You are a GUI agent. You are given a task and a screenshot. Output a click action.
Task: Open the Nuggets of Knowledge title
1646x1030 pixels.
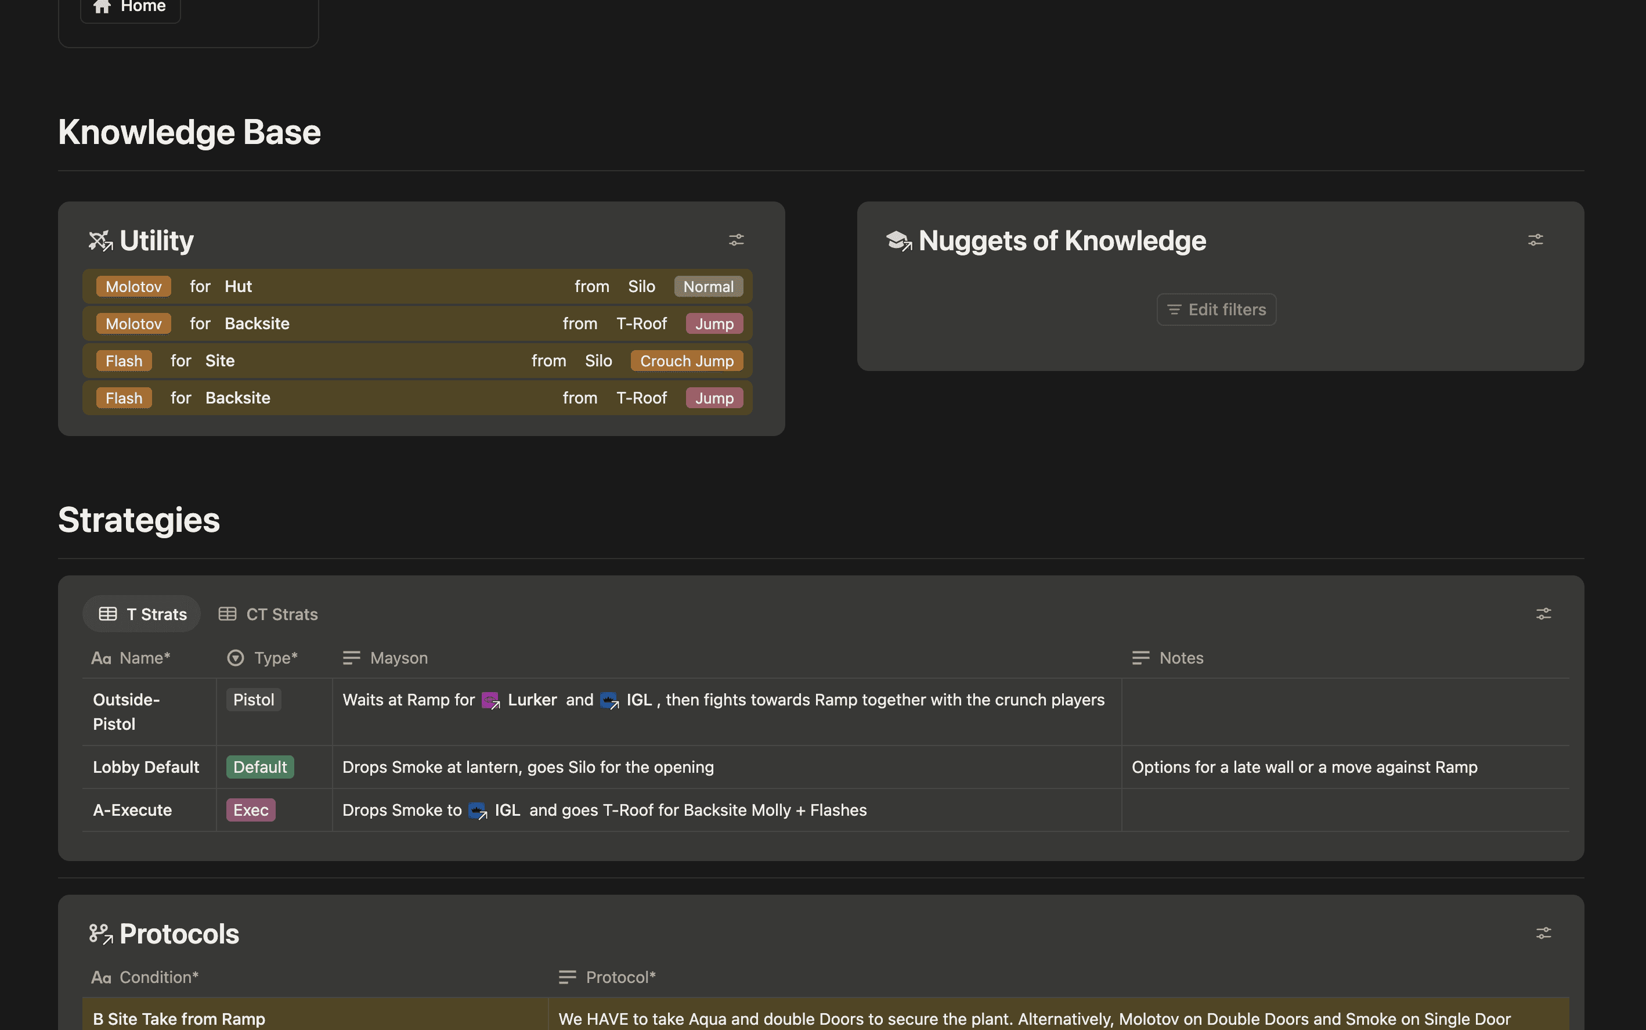click(x=1062, y=240)
